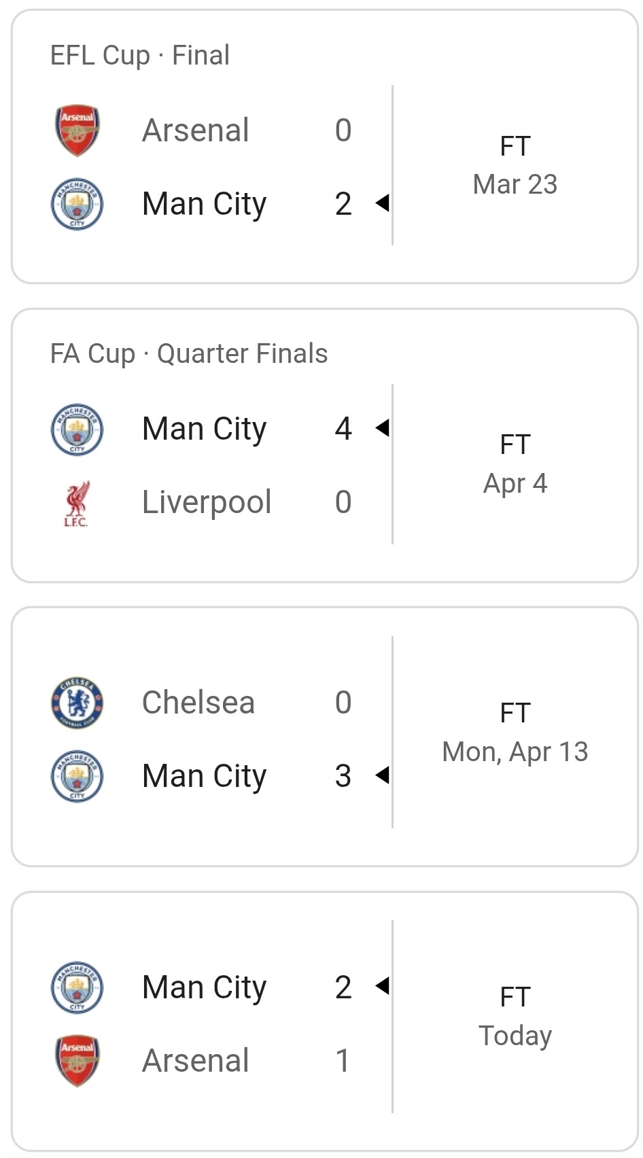
Task: Click Man City name in today's match
Action: [x=205, y=987]
